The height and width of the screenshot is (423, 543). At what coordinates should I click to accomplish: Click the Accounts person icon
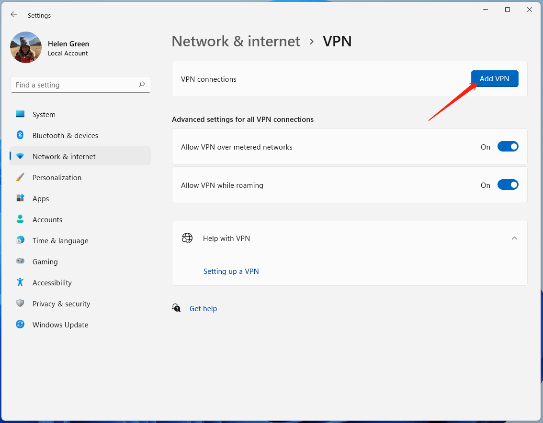20,219
